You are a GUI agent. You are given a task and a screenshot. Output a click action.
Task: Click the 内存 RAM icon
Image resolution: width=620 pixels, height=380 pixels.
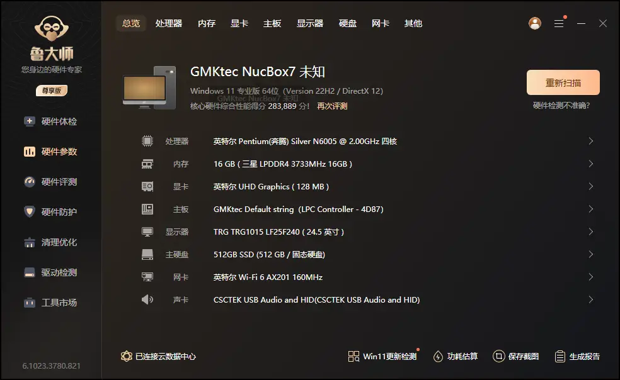147,164
